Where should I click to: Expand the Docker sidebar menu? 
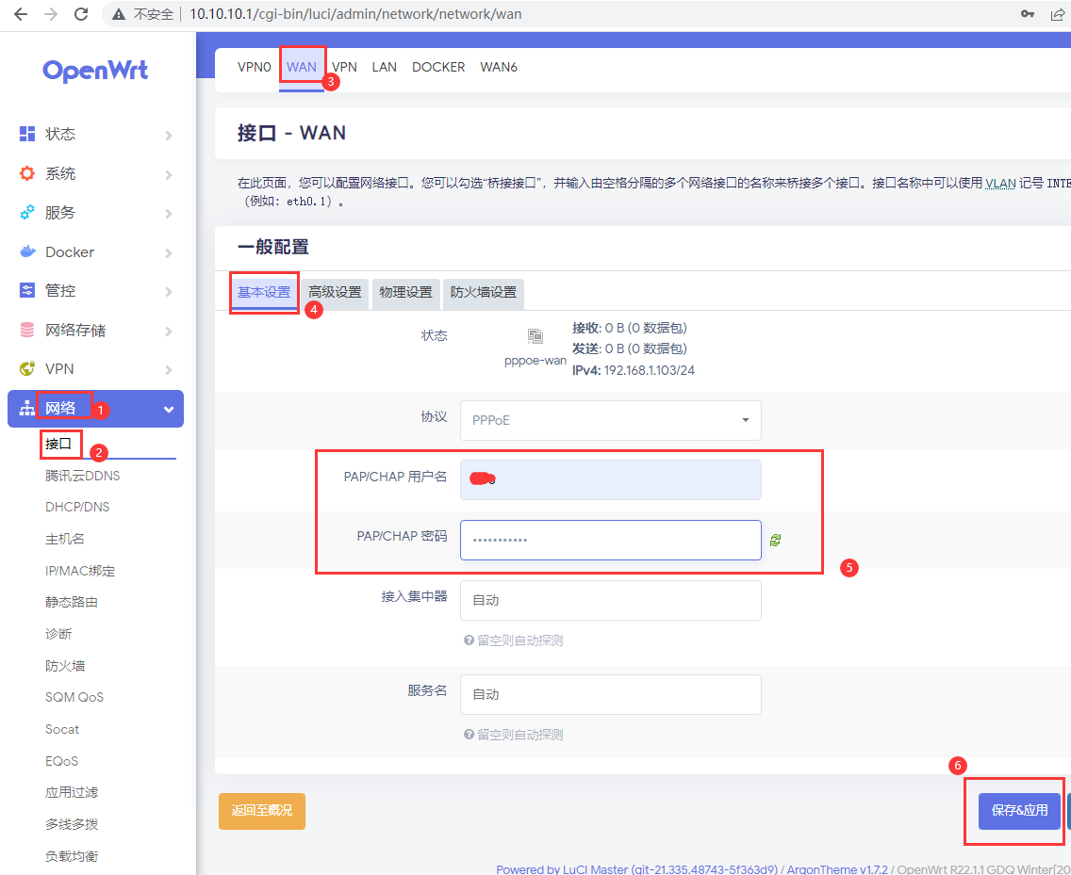tap(168, 253)
